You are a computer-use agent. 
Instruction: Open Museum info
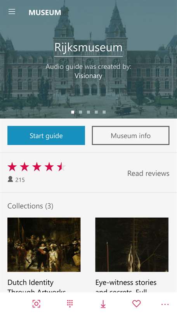pos(131,135)
